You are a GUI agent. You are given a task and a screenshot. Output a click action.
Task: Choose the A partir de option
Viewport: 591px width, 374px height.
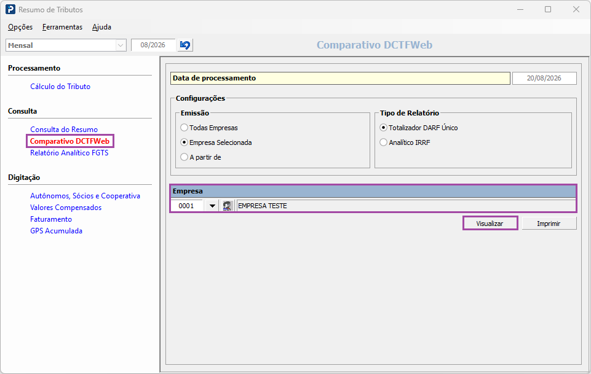(201, 157)
